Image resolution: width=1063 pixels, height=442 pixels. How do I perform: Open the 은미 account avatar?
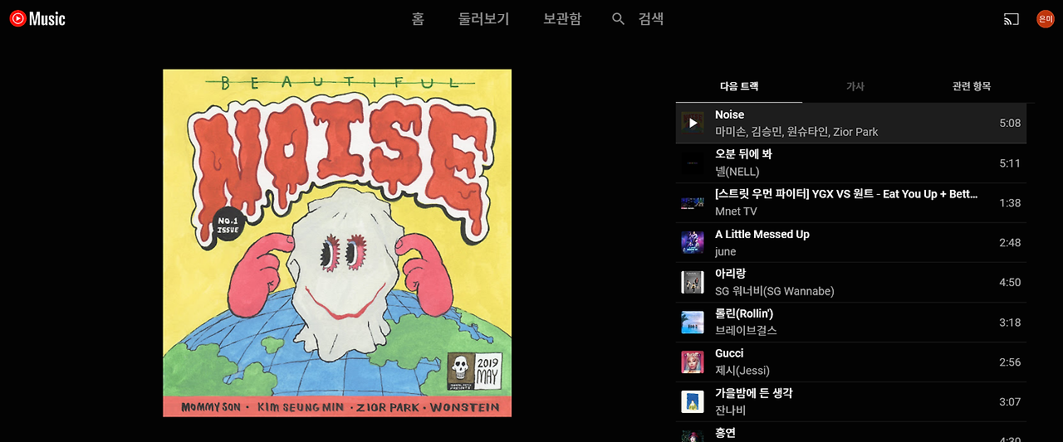coord(1045,18)
